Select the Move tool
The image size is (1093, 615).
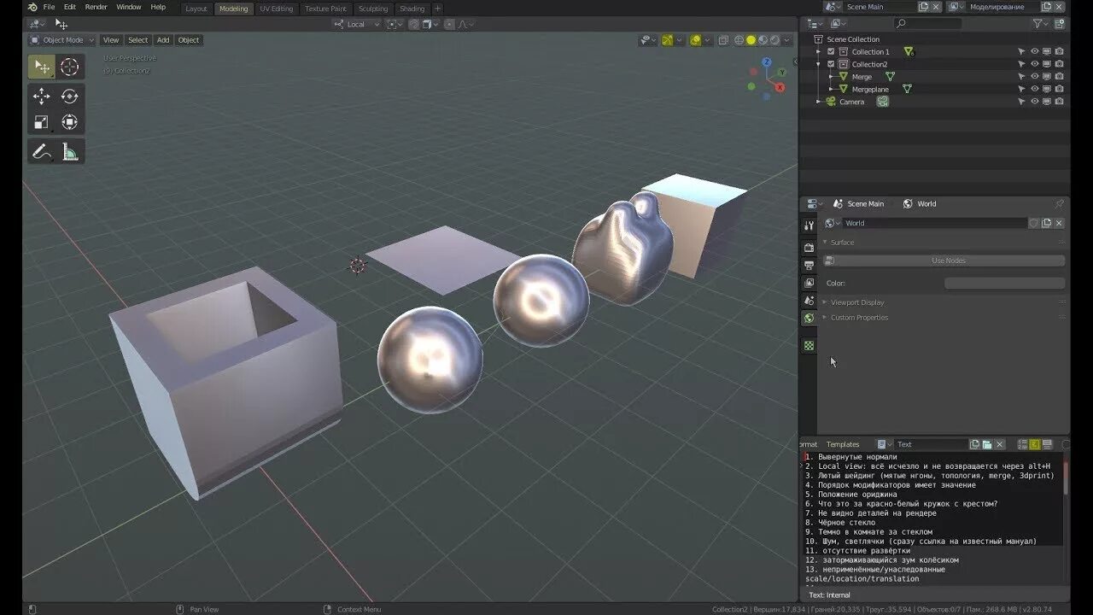click(41, 97)
